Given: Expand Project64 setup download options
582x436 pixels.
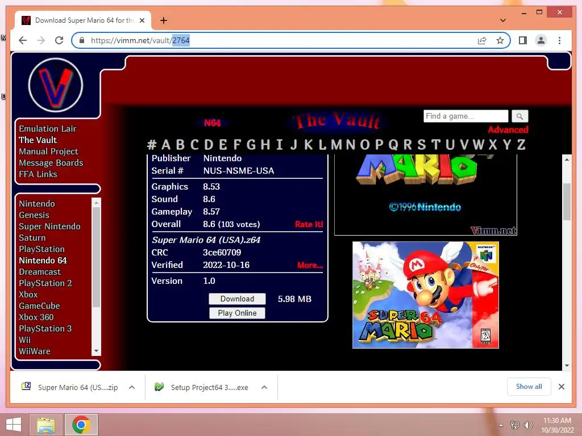Looking at the screenshot, I should [264, 387].
